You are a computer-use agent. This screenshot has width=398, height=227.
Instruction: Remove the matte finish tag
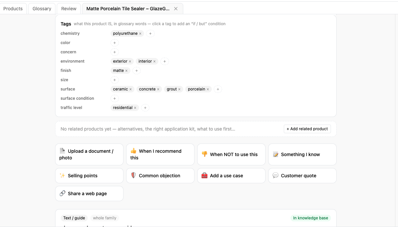(126, 71)
